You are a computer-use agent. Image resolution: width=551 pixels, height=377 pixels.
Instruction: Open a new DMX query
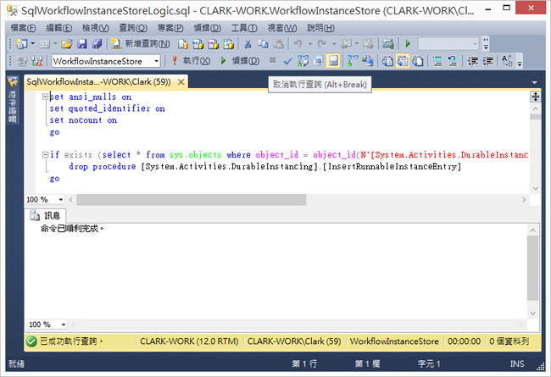214,44
